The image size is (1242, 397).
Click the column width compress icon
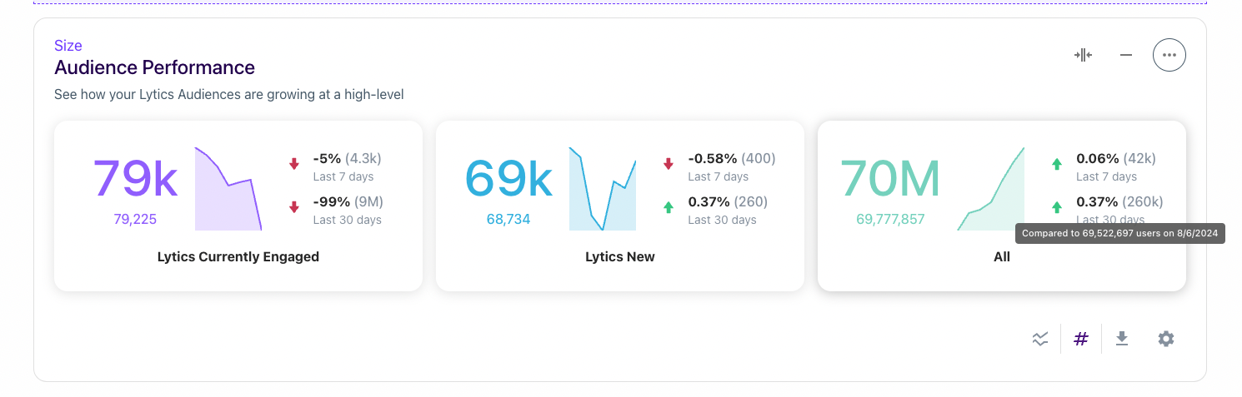(1083, 55)
